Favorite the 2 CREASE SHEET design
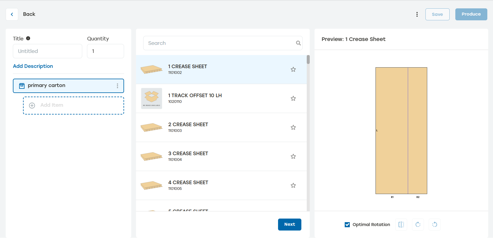The image size is (493, 238). pos(293,127)
